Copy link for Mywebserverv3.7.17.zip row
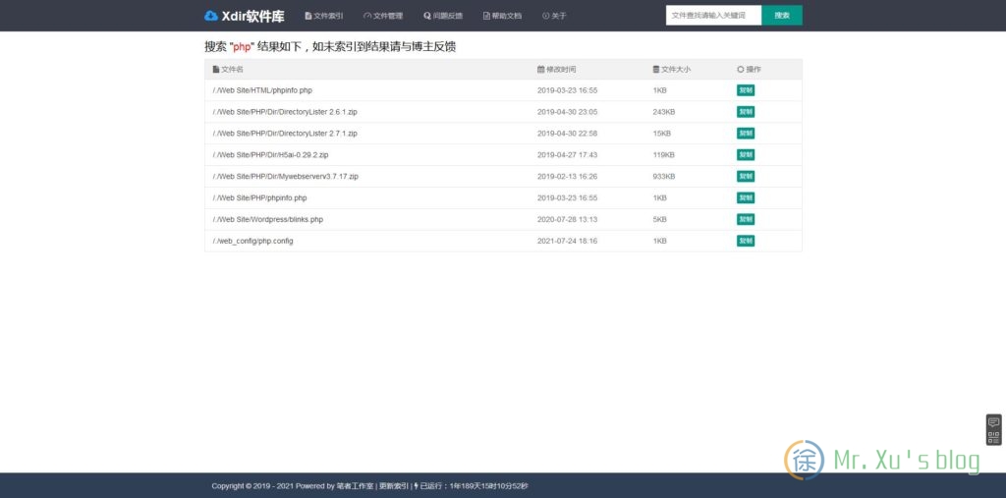Image resolution: width=1006 pixels, height=498 pixels. 746,177
